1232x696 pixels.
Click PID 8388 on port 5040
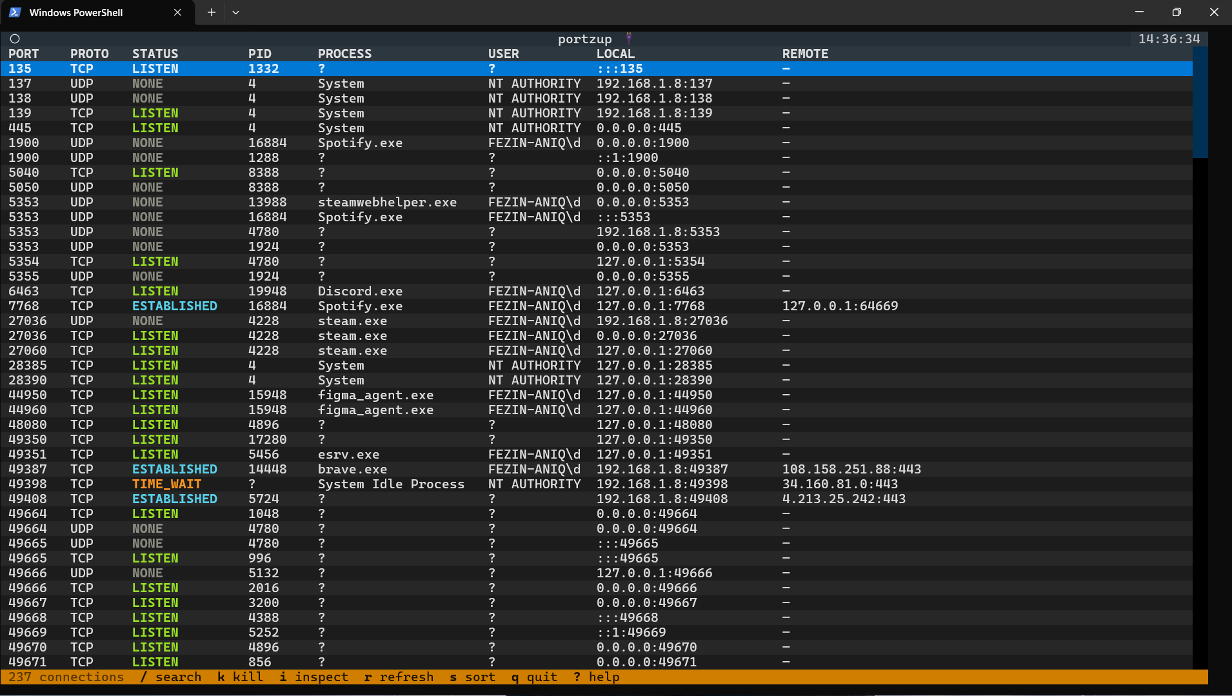[x=263, y=173]
